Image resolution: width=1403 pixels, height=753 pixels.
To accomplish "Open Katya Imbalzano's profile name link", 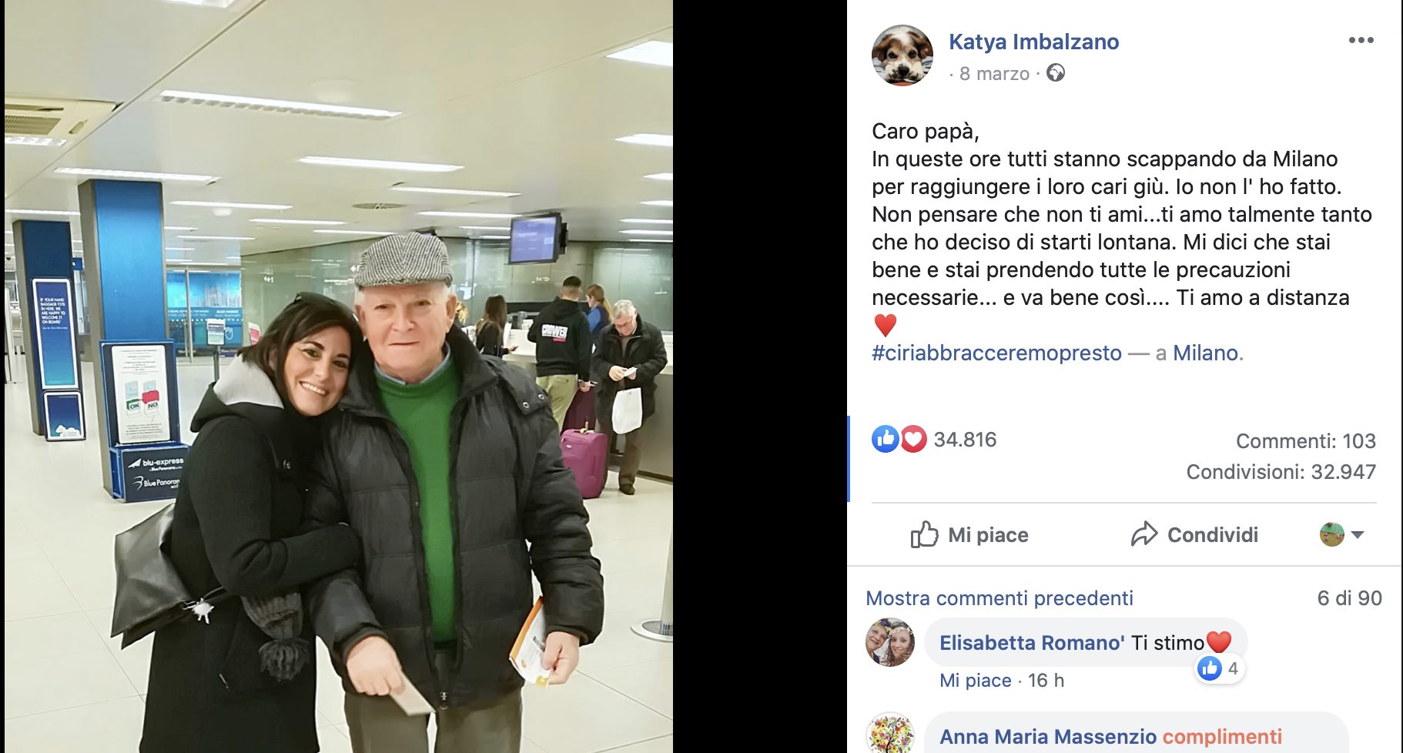I will click(x=1033, y=42).
